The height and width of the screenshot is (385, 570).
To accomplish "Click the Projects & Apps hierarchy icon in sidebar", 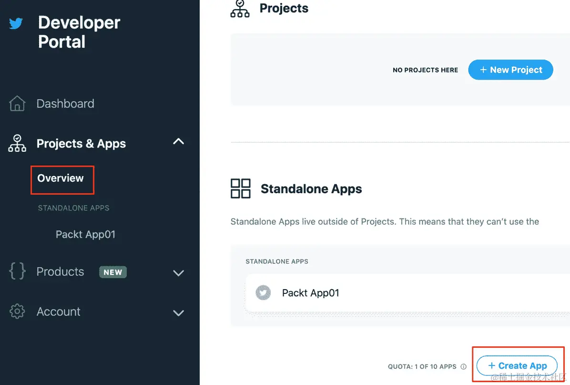I will [17, 143].
